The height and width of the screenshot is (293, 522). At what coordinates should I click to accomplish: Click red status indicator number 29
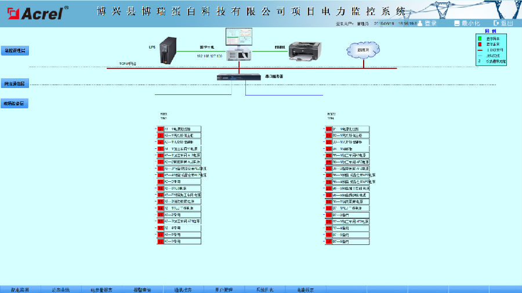pyautogui.click(x=329, y=188)
